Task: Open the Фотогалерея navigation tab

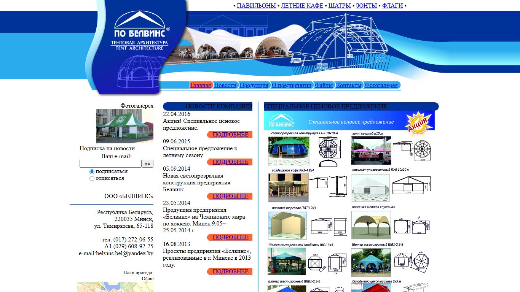Action: click(x=381, y=85)
